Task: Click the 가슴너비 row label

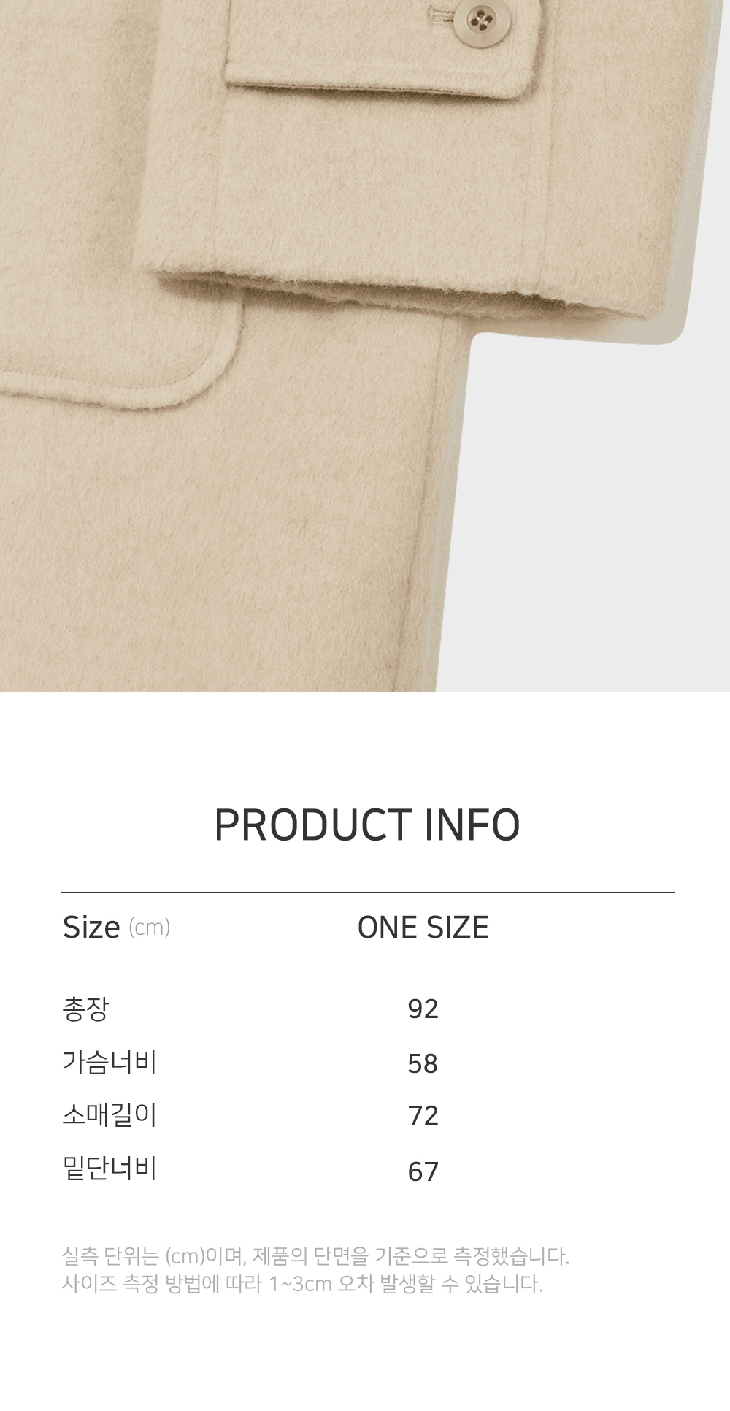Action: pyautogui.click(x=109, y=1063)
